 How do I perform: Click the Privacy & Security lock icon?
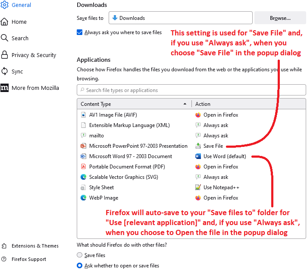[4, 55]
